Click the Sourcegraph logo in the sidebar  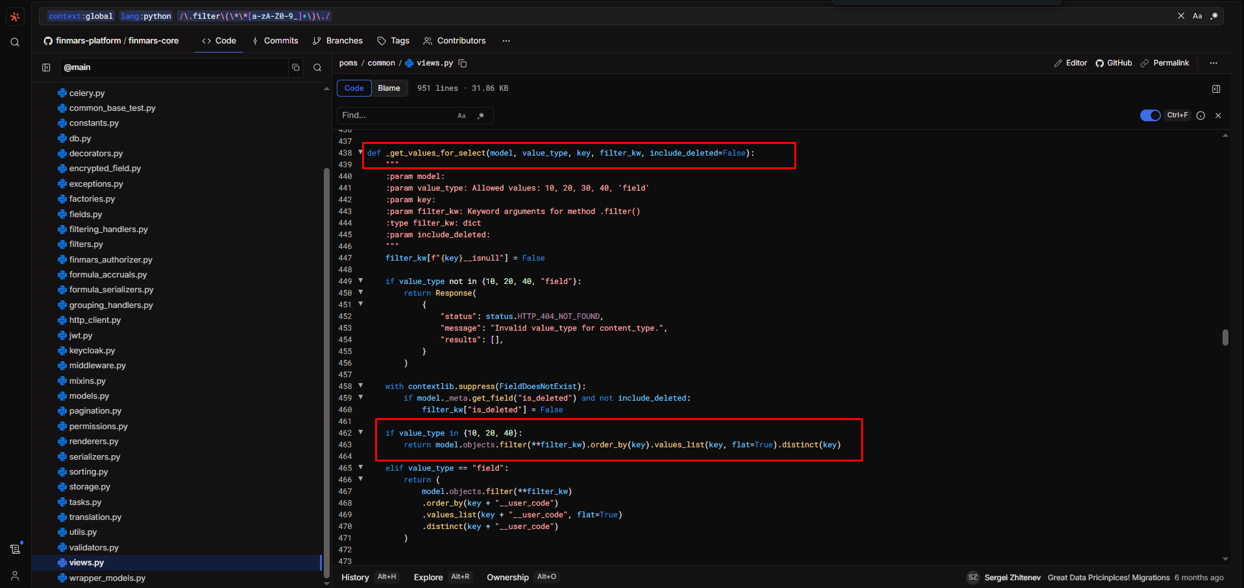[15, 17]
